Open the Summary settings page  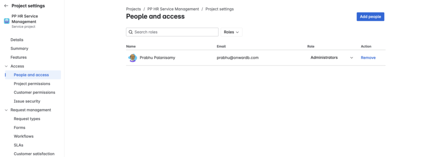pyautogui.click(x=19, y=49)
